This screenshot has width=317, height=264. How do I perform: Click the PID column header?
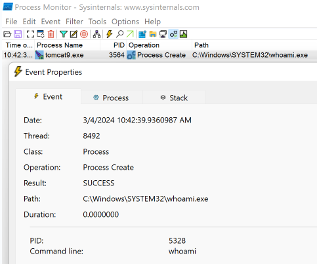(x=114, y=45)
